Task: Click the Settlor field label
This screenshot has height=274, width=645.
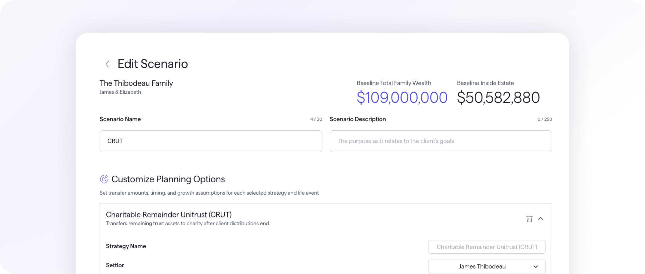Action: click(x=115, y=265)
